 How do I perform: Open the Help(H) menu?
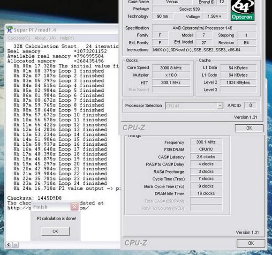tap(67, 38)
